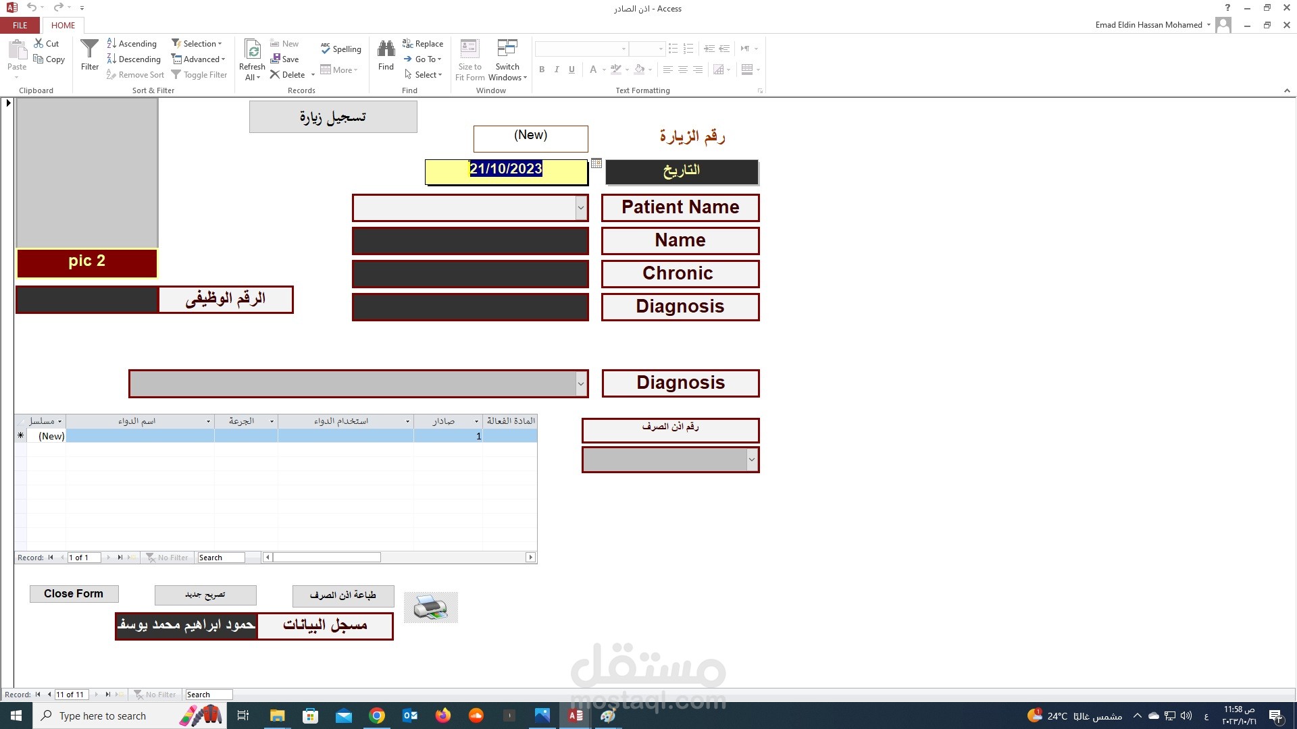The width and height of the screenshot is (1297, 729).
Task: Open Google Chrome from taskbar
Action: tap(377, 715)
